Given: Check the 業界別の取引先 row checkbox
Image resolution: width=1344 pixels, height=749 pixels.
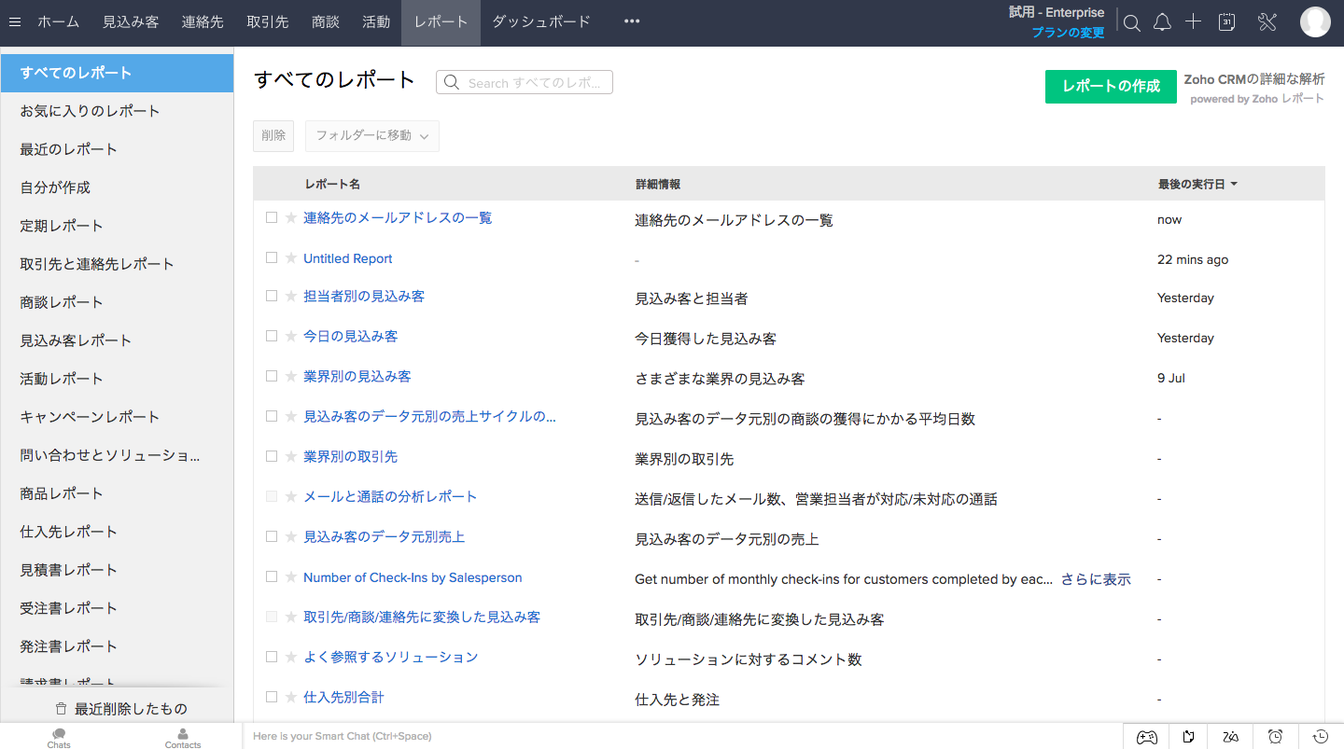Looking at the screenshot, I should [272, 456].
